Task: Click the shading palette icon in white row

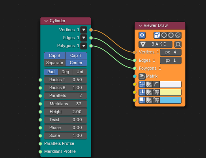Action: (149, 84)
